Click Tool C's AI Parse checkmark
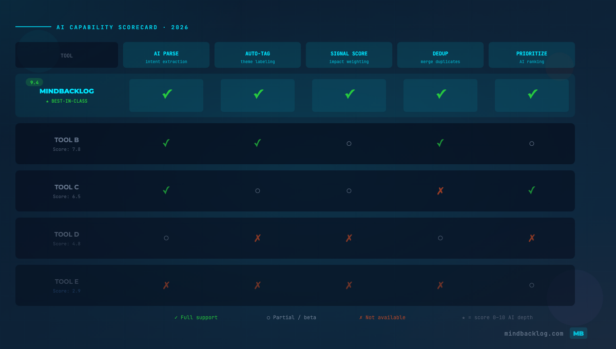 coord(166,190)
